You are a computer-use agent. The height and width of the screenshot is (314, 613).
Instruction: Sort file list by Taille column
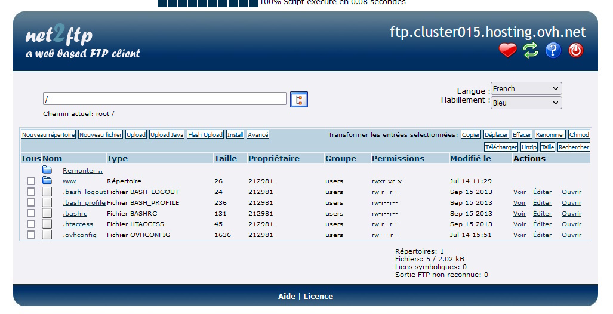225,158
